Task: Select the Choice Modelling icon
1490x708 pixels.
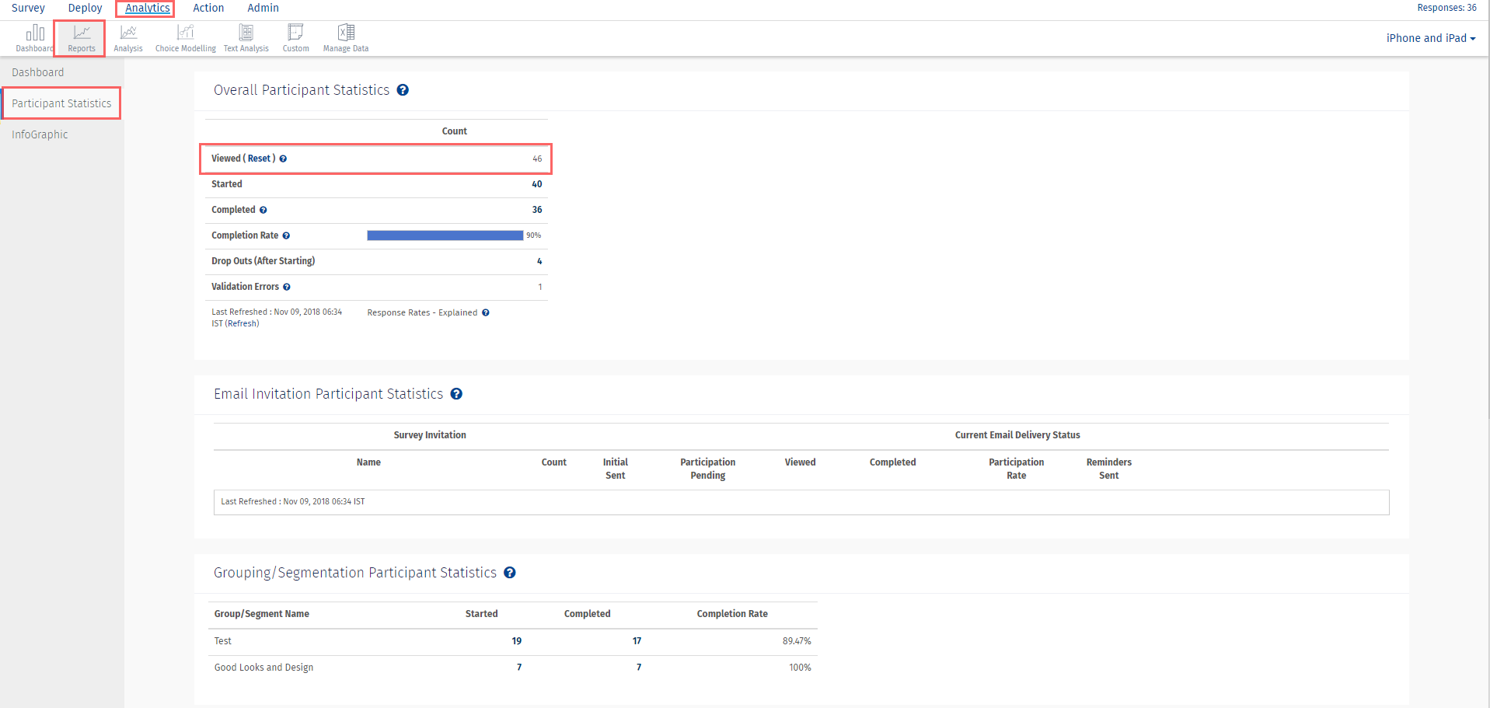Action: pos(186,37)
